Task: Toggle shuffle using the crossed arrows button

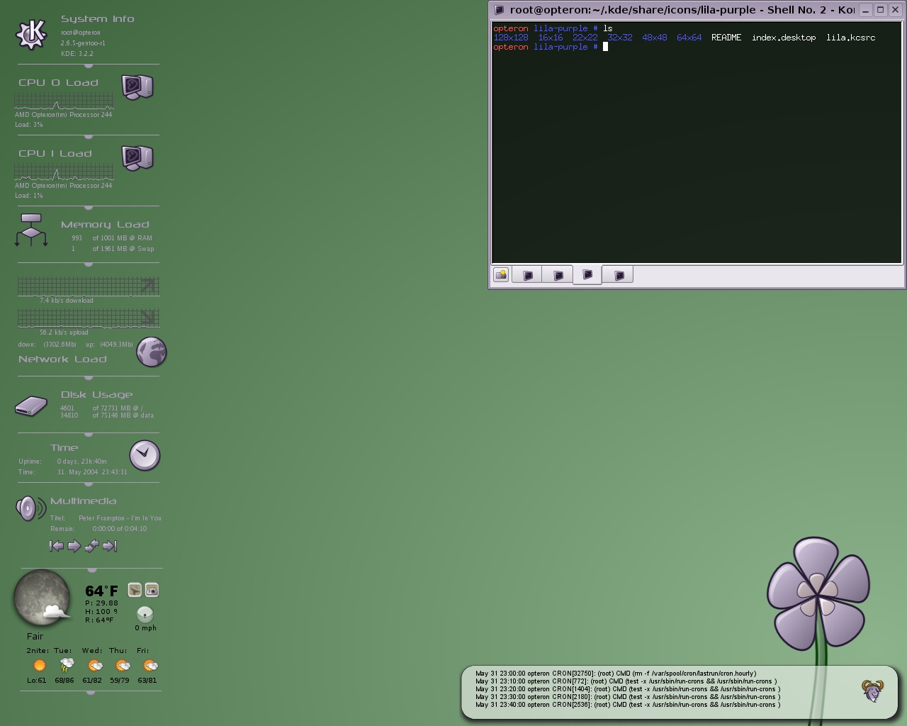Action: (x=91, y=546)
